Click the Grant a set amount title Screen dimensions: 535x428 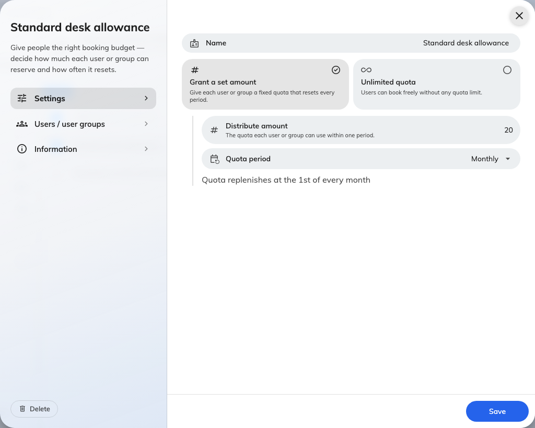[223, 82]
